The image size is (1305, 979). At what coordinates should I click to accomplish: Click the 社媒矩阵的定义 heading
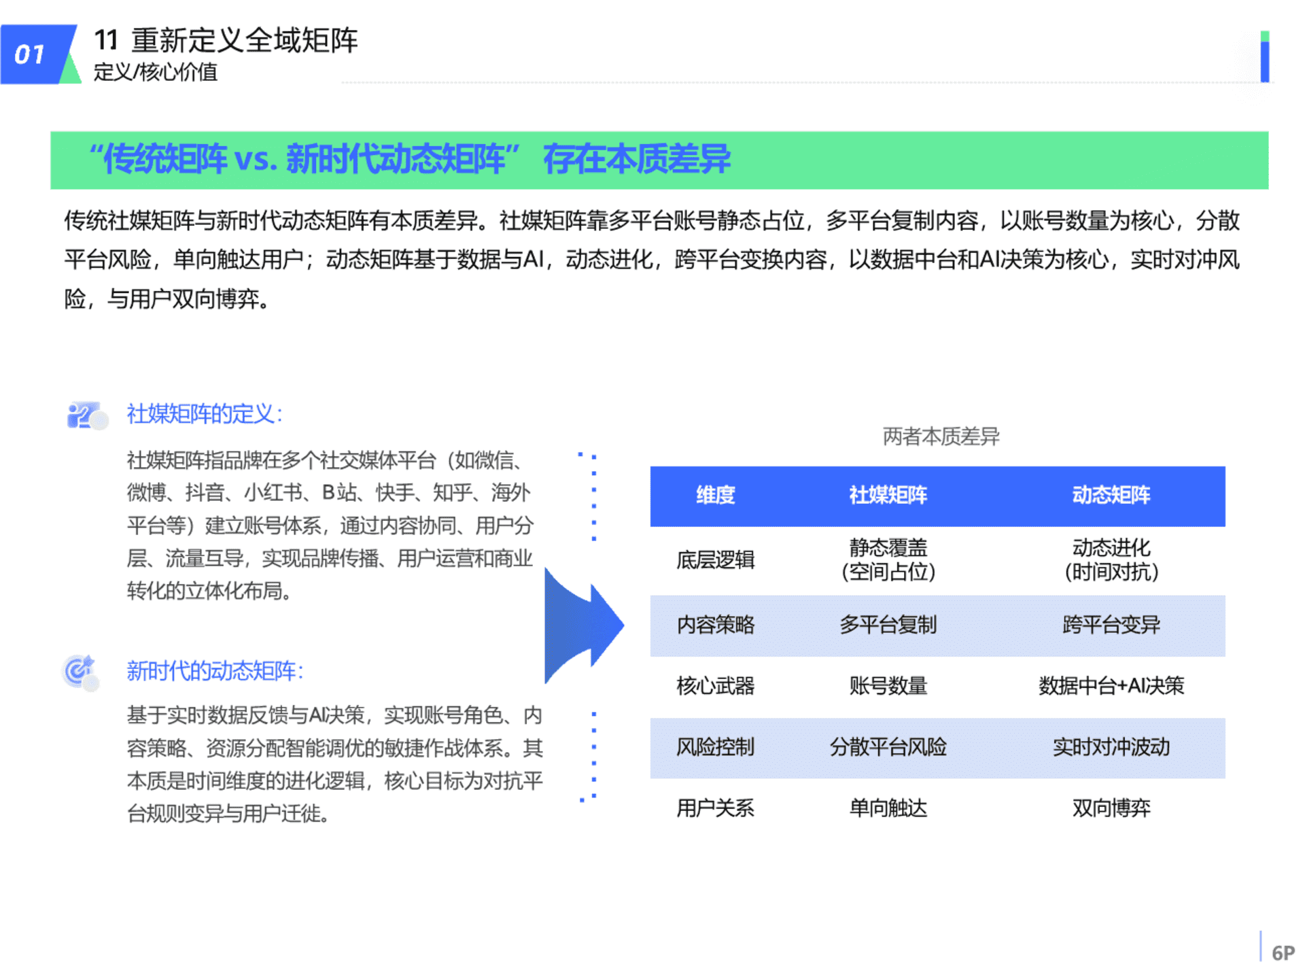pyautogui.click(x=204, y=414)
